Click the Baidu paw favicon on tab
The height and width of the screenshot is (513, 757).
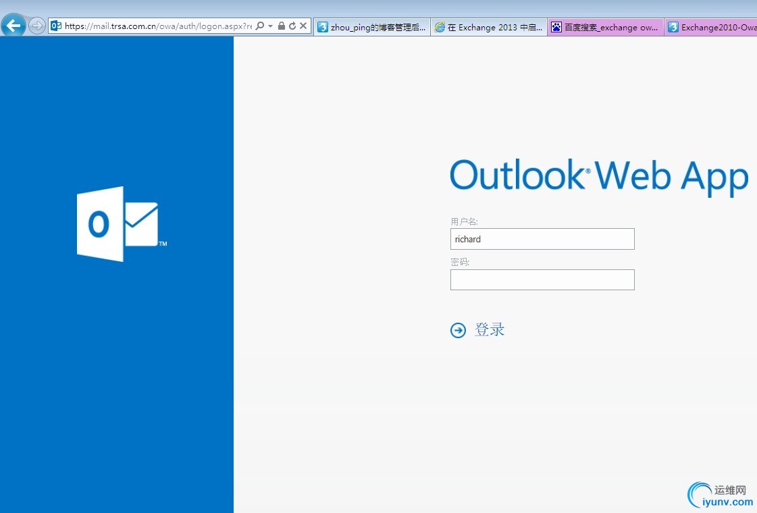pyautogui.click(x=556, y=27)
